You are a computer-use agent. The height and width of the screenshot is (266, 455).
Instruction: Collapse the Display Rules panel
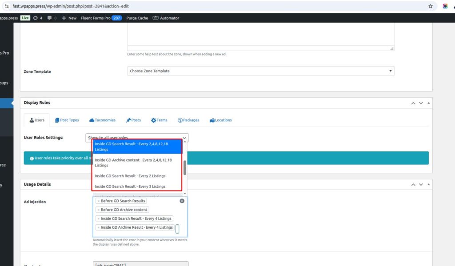click(x=428, y=103)
